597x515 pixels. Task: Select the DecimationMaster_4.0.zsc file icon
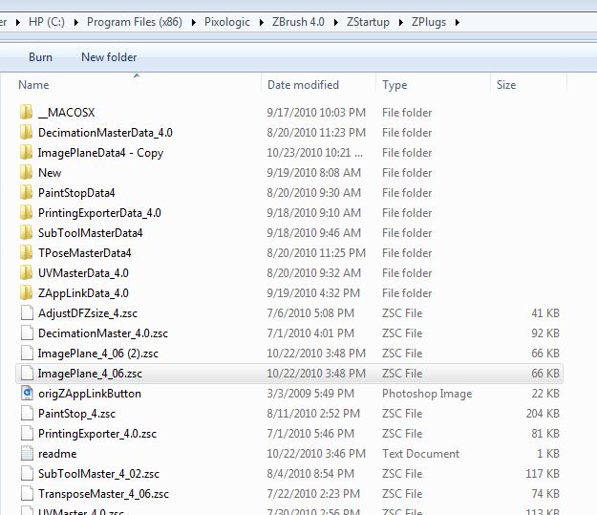[27, 333]
